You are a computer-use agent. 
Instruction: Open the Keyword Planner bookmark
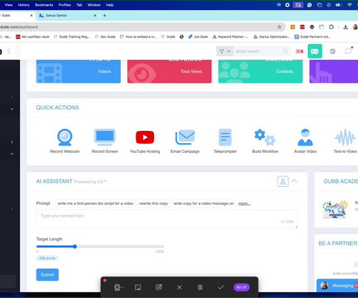[230, 36]
